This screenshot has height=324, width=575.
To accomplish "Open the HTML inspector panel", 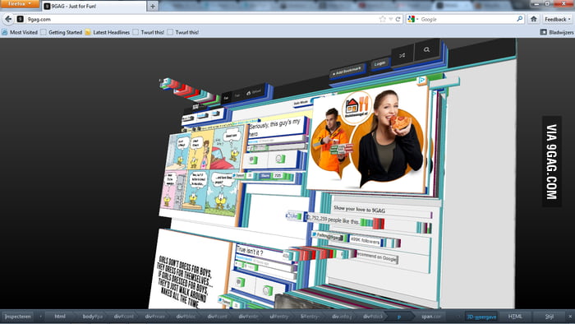I will 515,317.
